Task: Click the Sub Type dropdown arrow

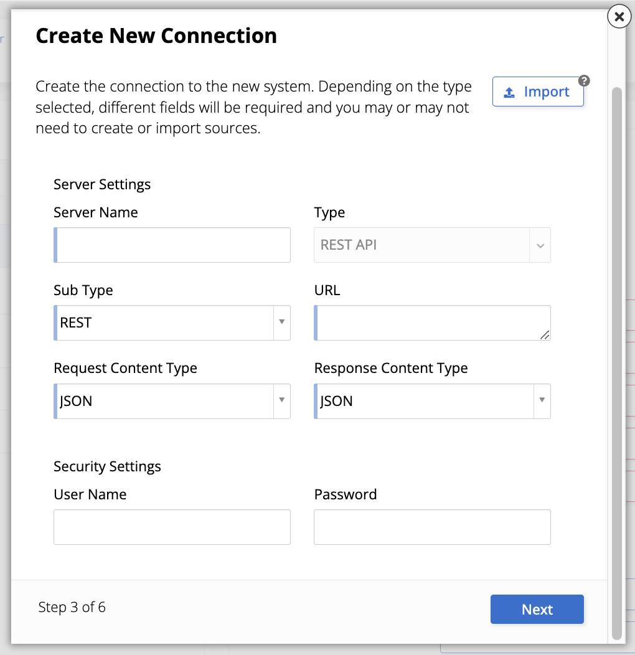Action: click(x=281, y=323)
